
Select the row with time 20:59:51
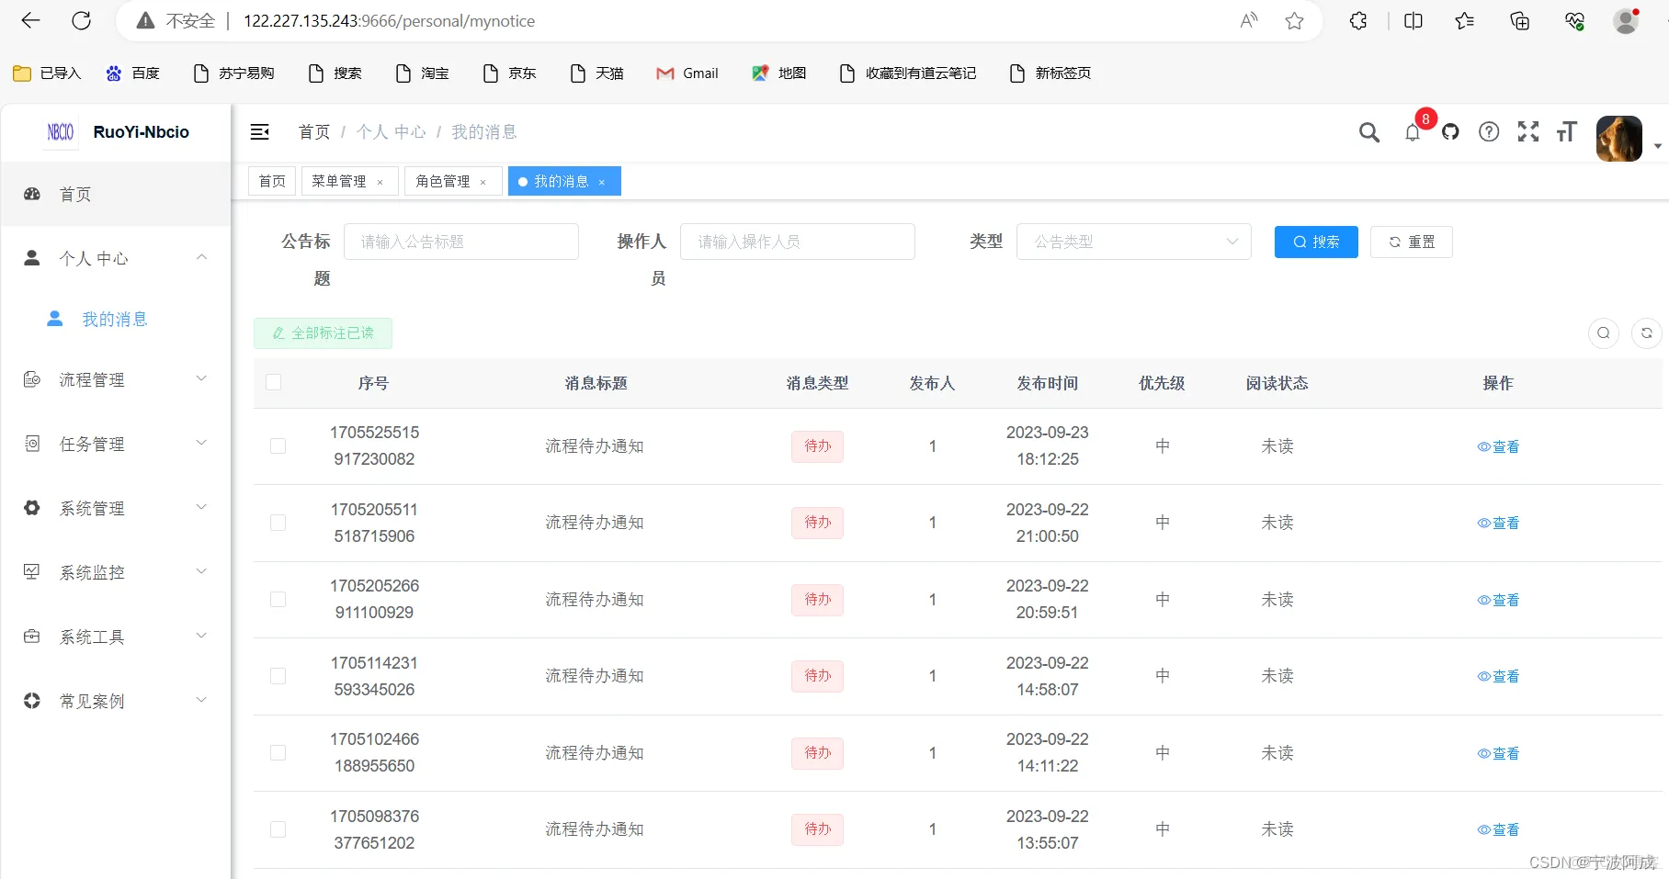click(x=278, y=600)
